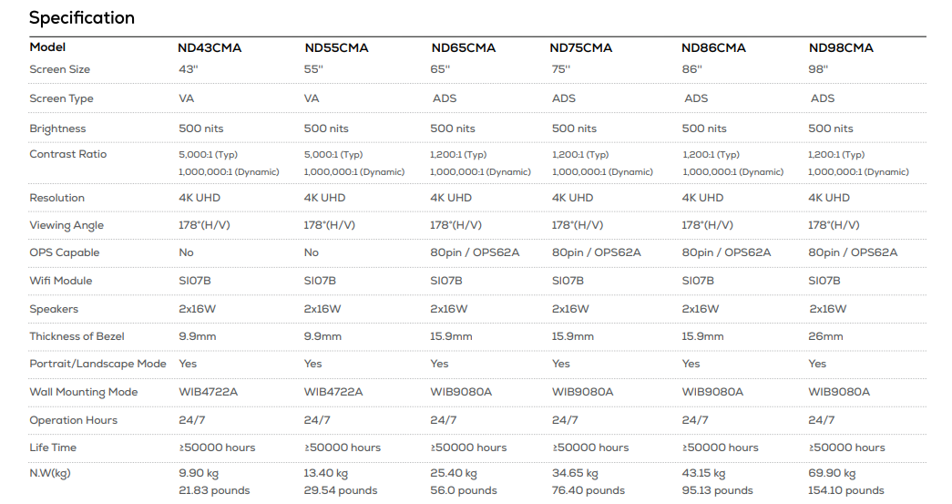Select the ND65CMA column header
Viewport: 952px width, 504px height.
[463, 48]
